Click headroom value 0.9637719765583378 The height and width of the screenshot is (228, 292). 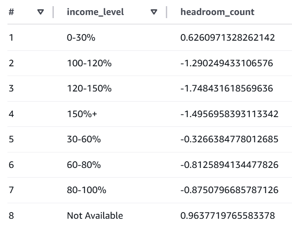click(x=227, y=216)
